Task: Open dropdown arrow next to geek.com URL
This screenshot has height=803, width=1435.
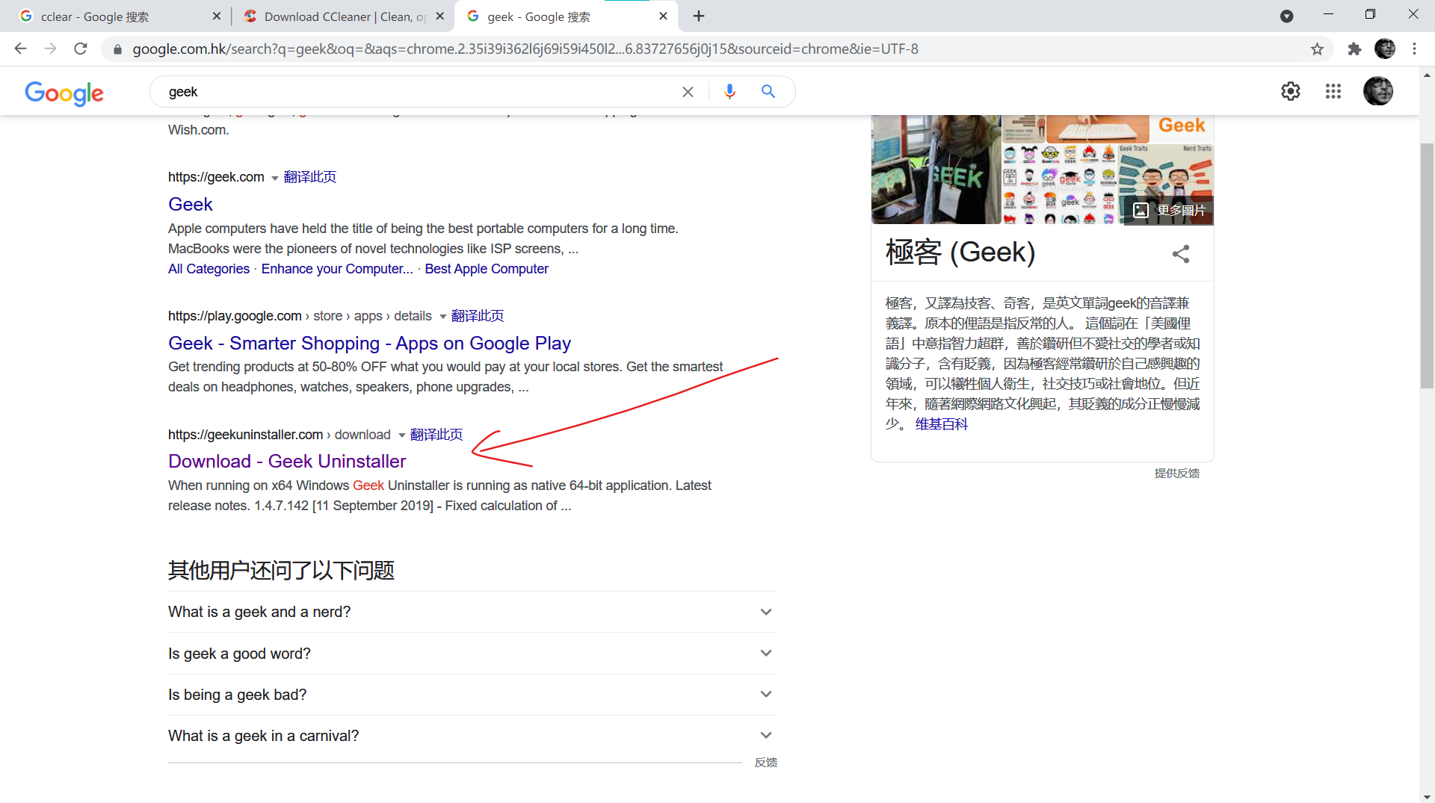Action: tap(274, 179)
